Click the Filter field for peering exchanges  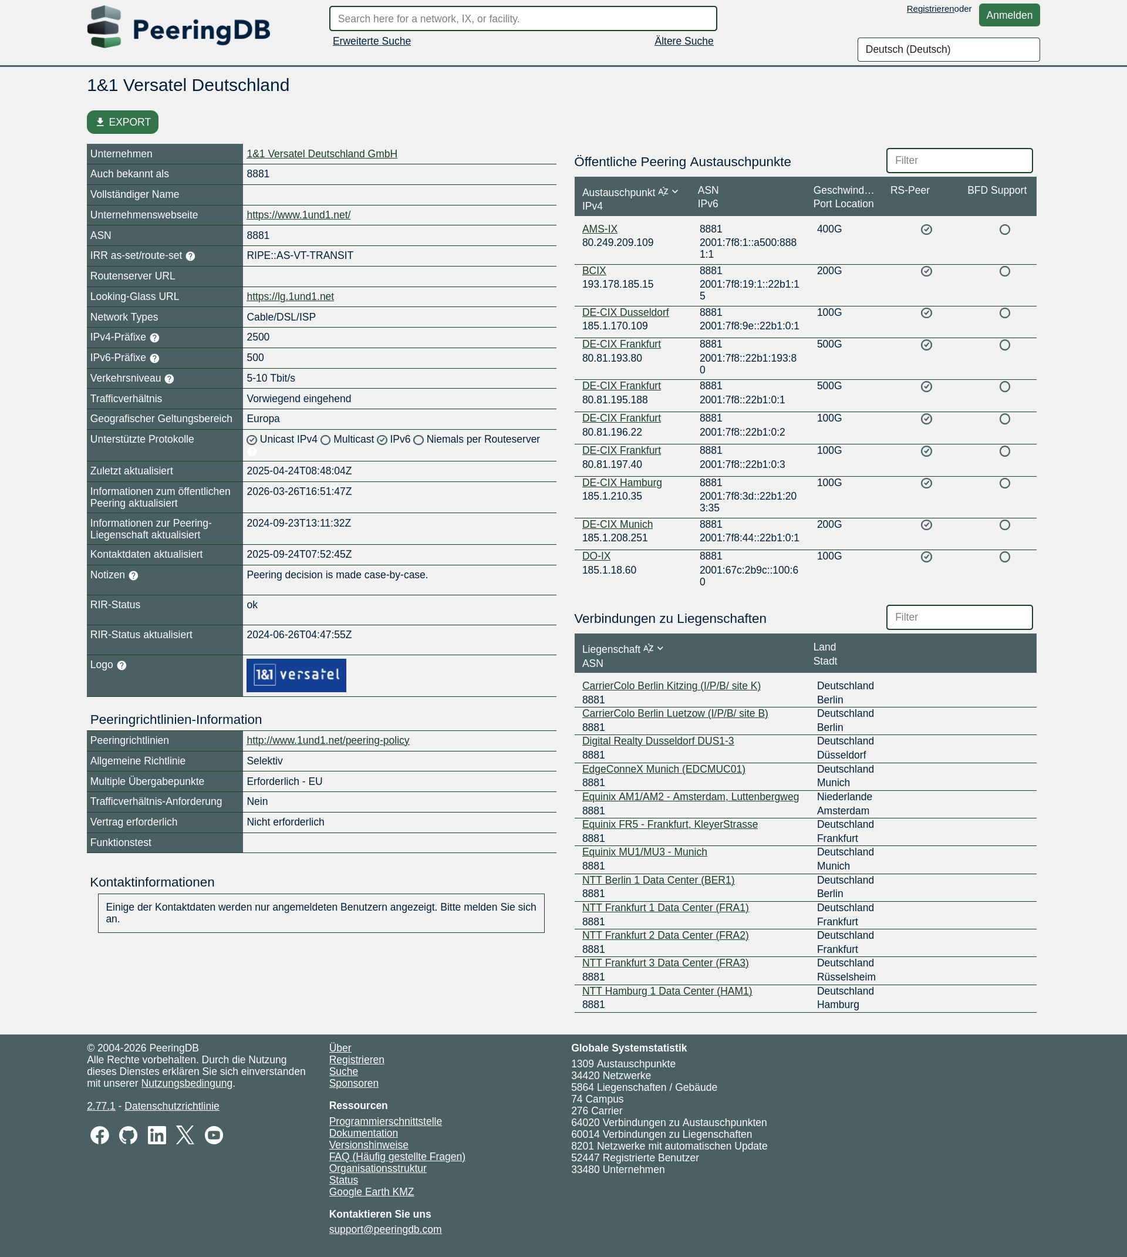(959, 160)
